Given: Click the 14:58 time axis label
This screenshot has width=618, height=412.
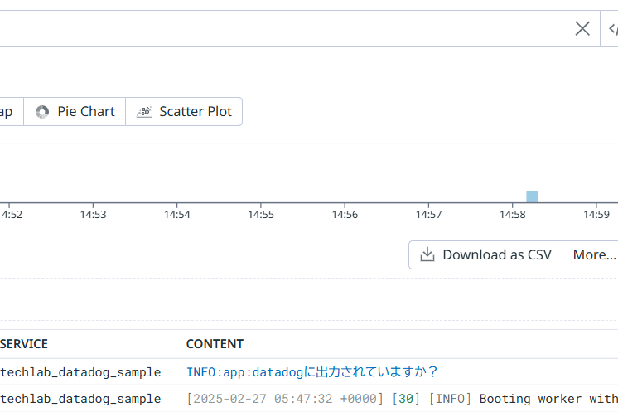Looking at the screenshot, I should [x=512, y=215].
